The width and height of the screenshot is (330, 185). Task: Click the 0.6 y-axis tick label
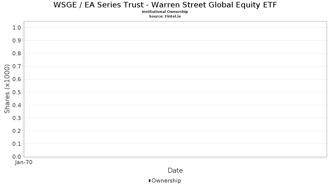click(17, 79)
